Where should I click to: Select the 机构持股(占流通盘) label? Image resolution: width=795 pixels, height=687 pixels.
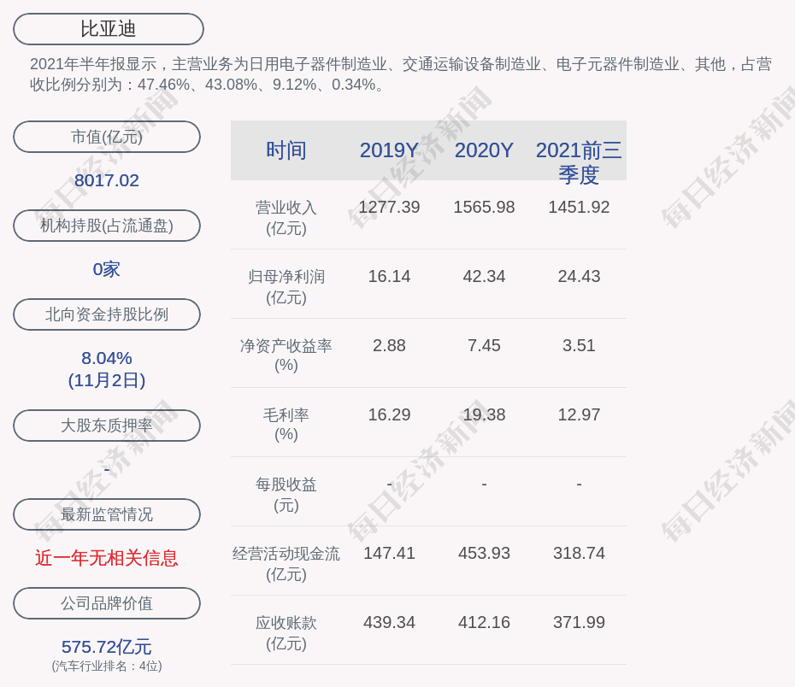point(107,226)
